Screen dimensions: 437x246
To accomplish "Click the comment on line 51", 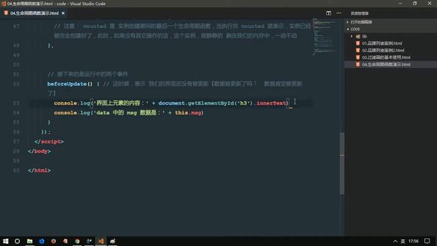I will [88, 74].
